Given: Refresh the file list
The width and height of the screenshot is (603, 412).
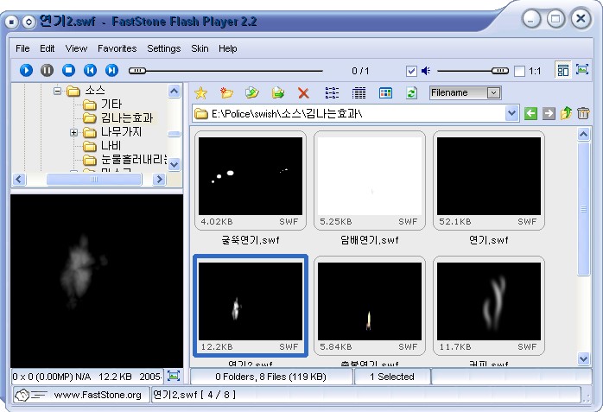Looking at the screenshot, I should (411, 93).
